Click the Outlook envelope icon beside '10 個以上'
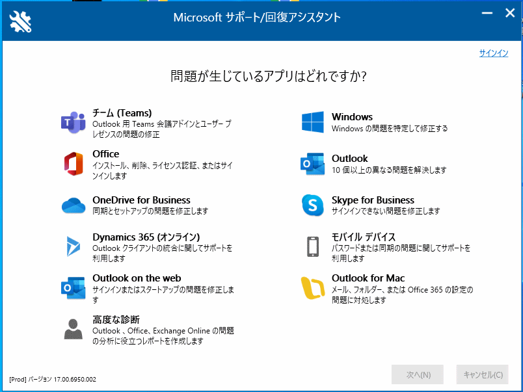Screen dimensions: 523x392 point(312,164)
